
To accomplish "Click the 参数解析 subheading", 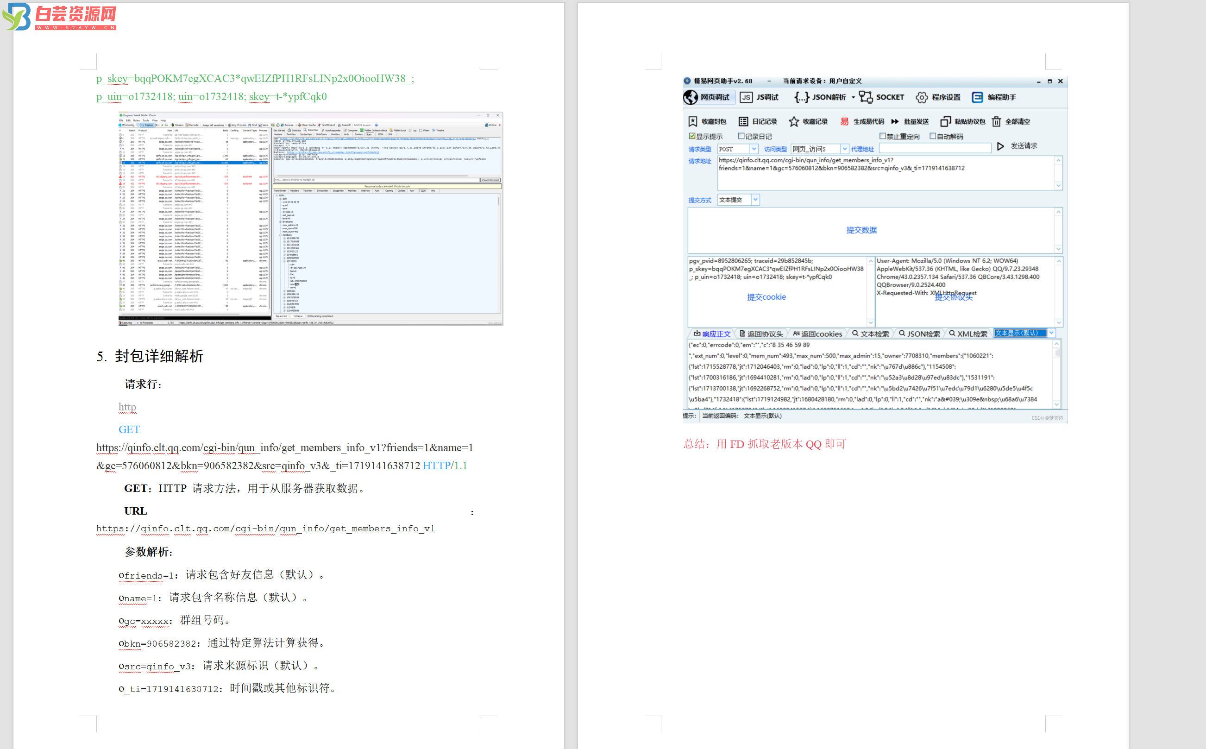I will click(148, 552).
